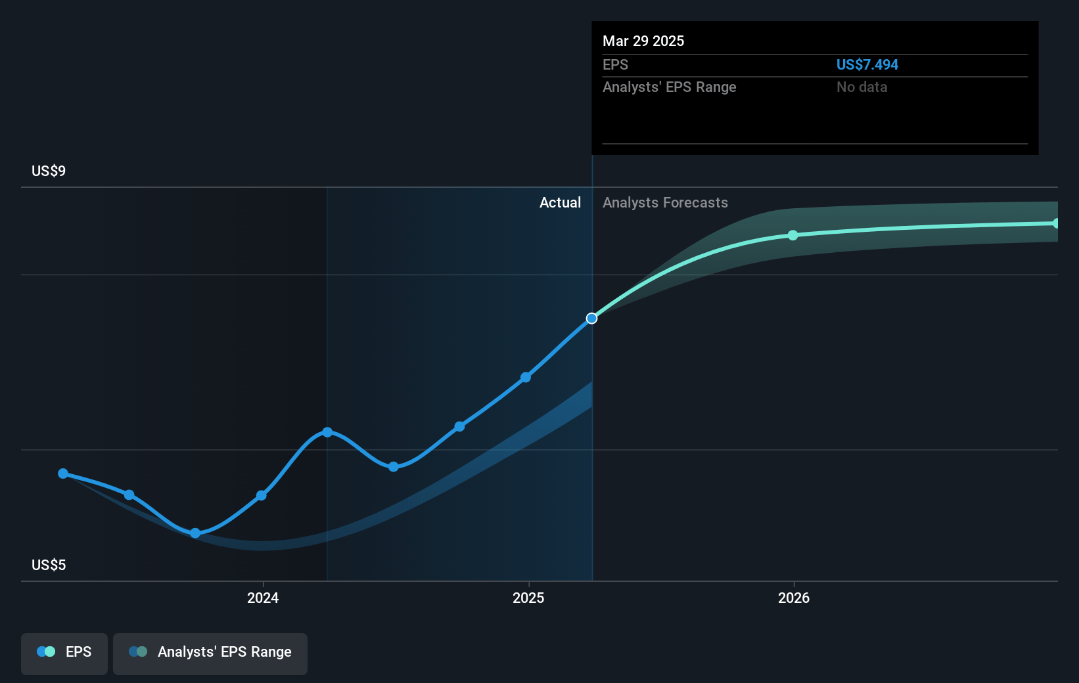
Task: Select the EPS data point at start of 2025
Action: [526, 378]
